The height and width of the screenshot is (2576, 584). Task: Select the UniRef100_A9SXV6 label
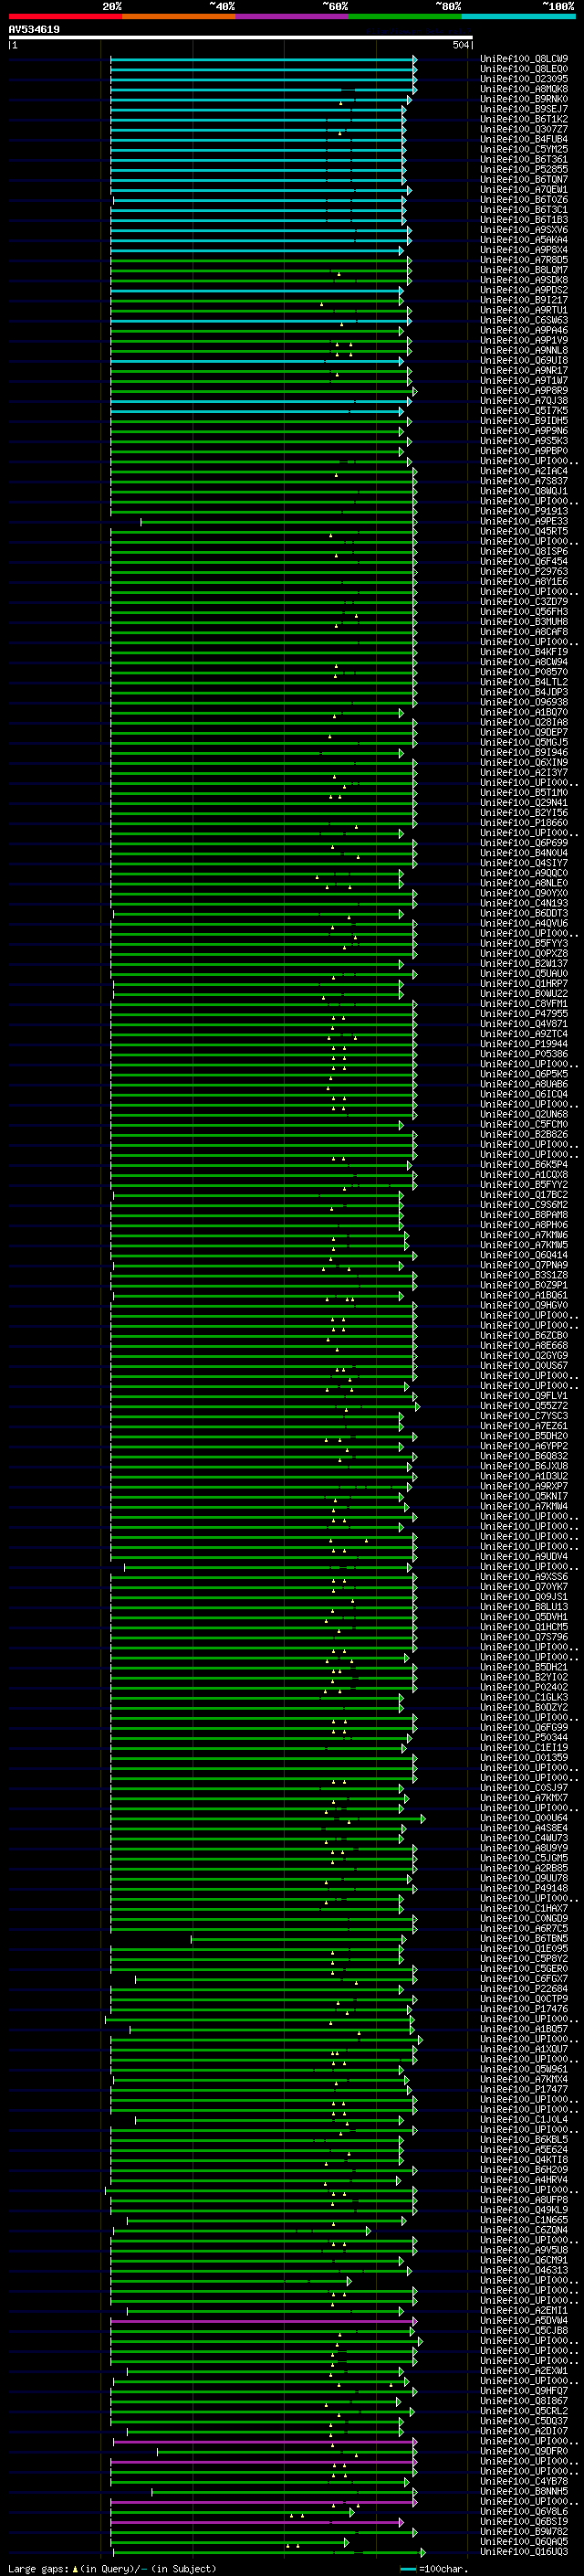tap(524, 230)
